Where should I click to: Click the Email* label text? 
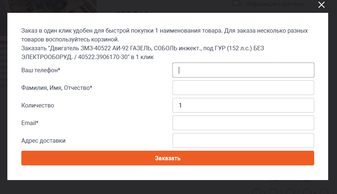pos(30,123)
